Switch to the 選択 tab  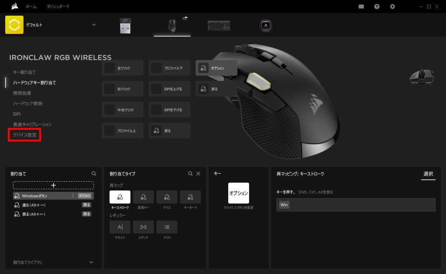coord(428,174)
